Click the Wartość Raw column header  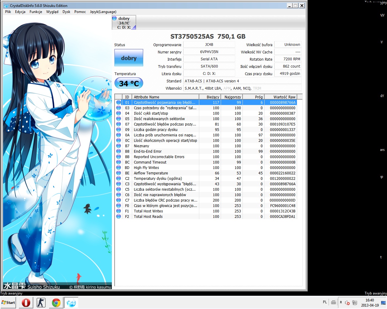[x=281, y=97]
